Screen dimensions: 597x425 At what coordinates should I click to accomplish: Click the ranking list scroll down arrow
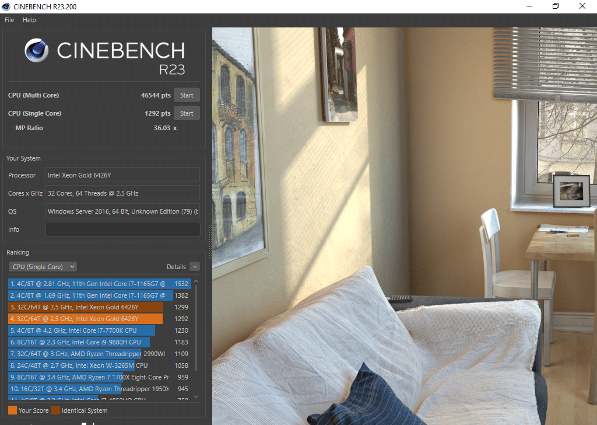[x=196, y=397]
